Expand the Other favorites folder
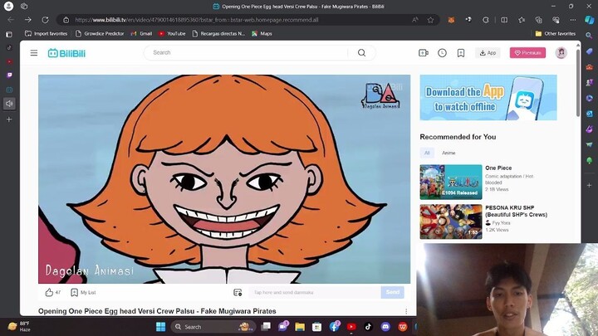 pyautogui.click(x=556, y=33)
